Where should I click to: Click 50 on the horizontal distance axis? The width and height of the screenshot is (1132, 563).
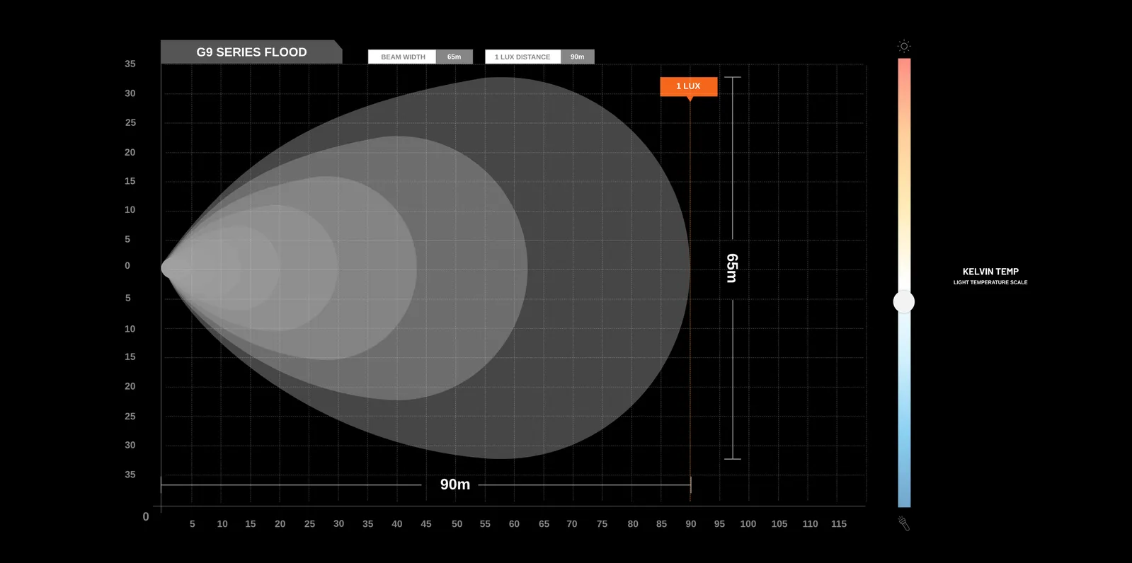click(457, 524)
